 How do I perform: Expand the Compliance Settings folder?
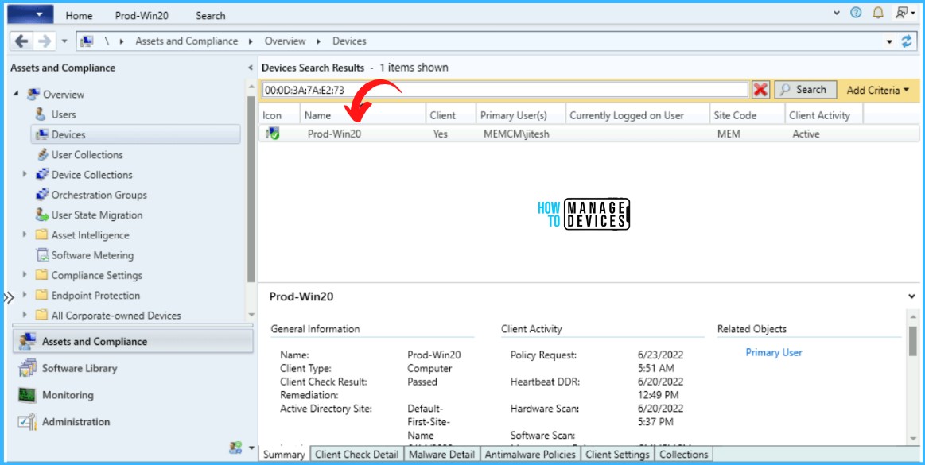click(25, 275)
